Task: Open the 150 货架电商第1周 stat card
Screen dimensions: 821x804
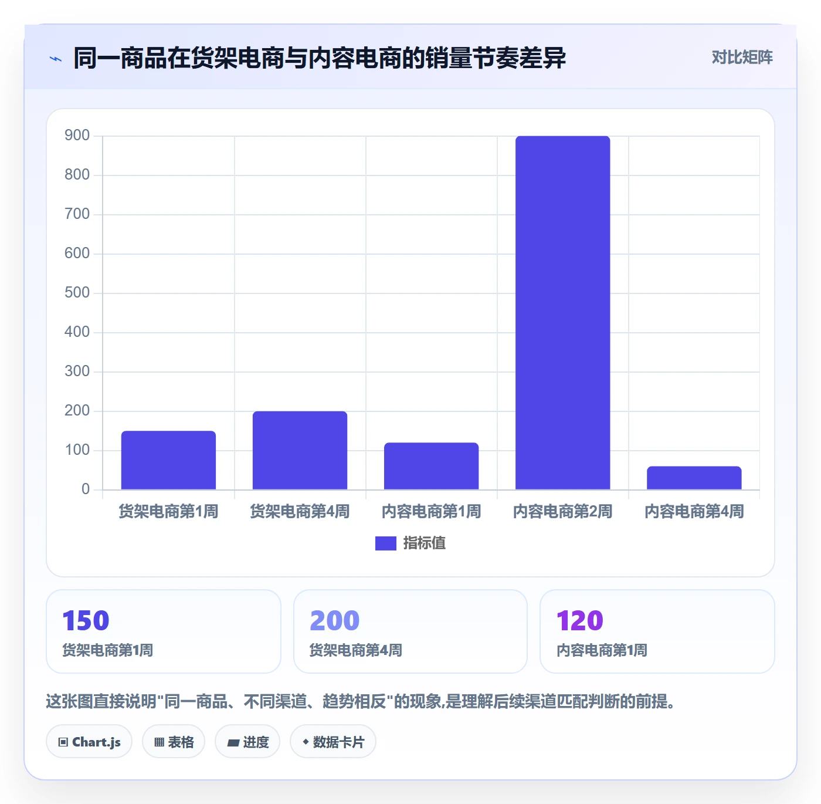Action: point(164,631)
